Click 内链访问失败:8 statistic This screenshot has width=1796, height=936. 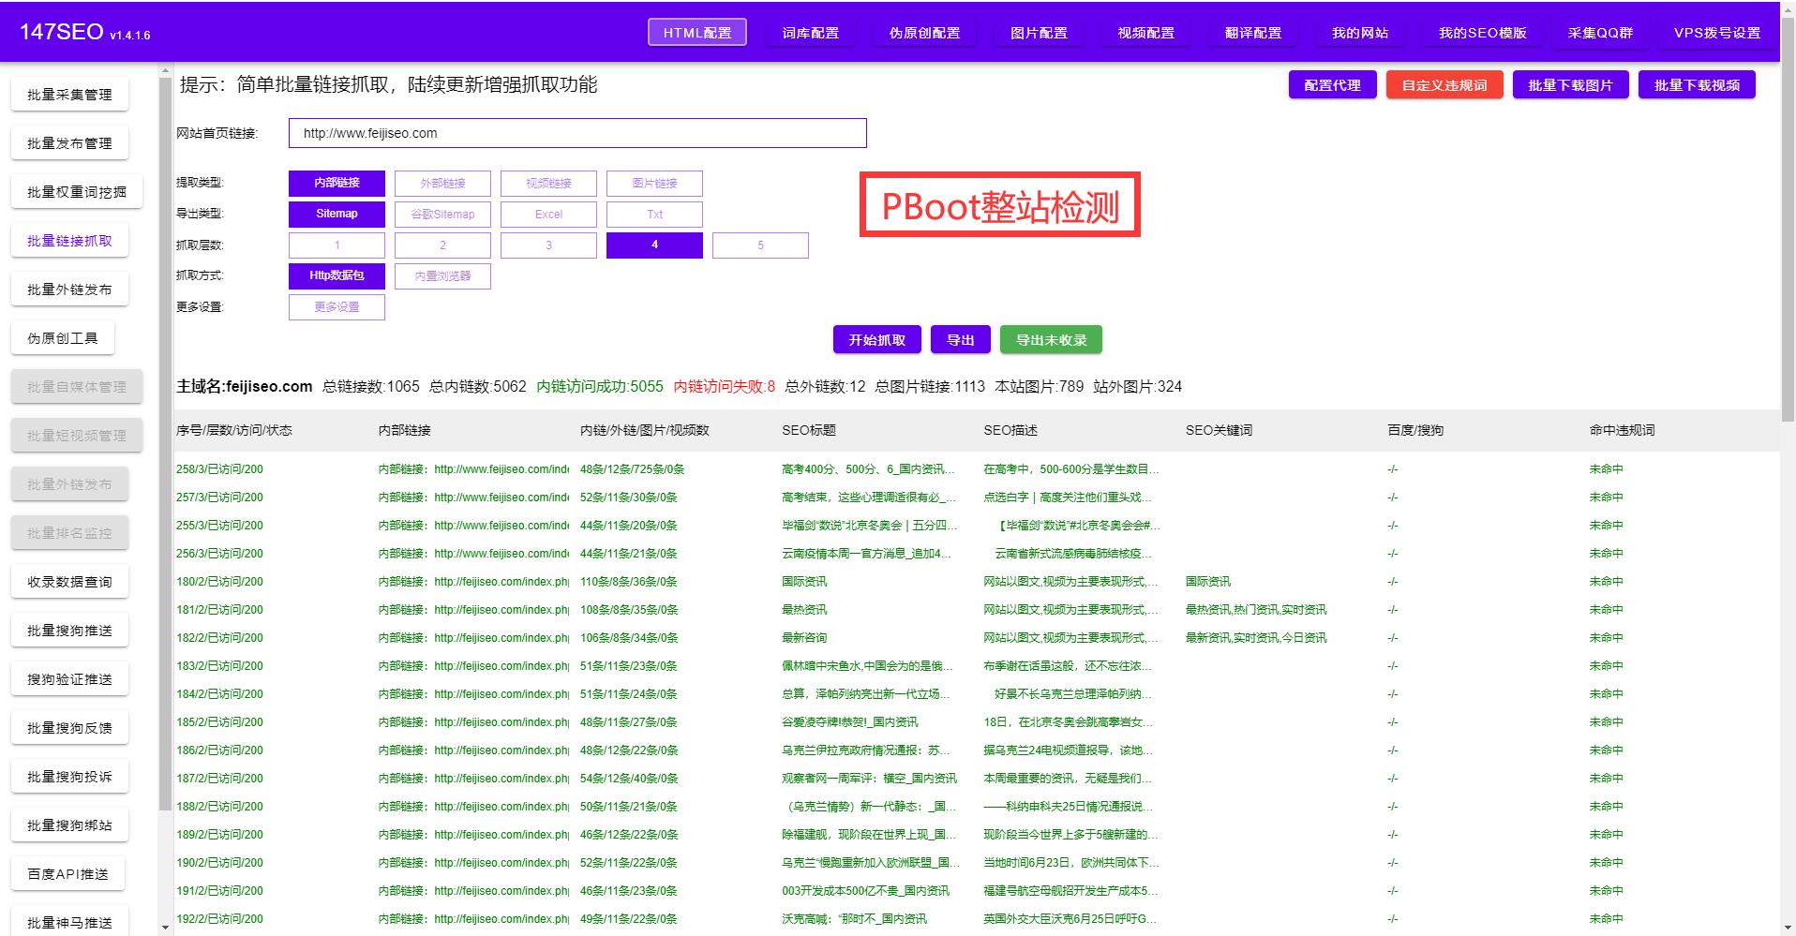click(725, 386)
